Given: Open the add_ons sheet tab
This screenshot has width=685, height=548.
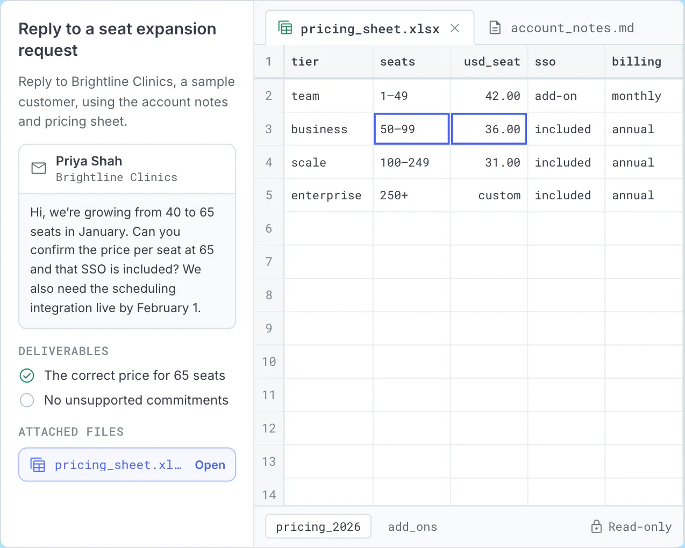Looking at the screenshot, I should [x=412, y=527].
